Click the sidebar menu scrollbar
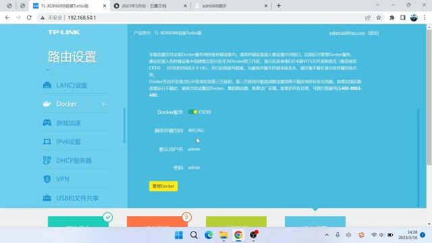The width and height of the screenshot is (432, 243). point(124,126)
